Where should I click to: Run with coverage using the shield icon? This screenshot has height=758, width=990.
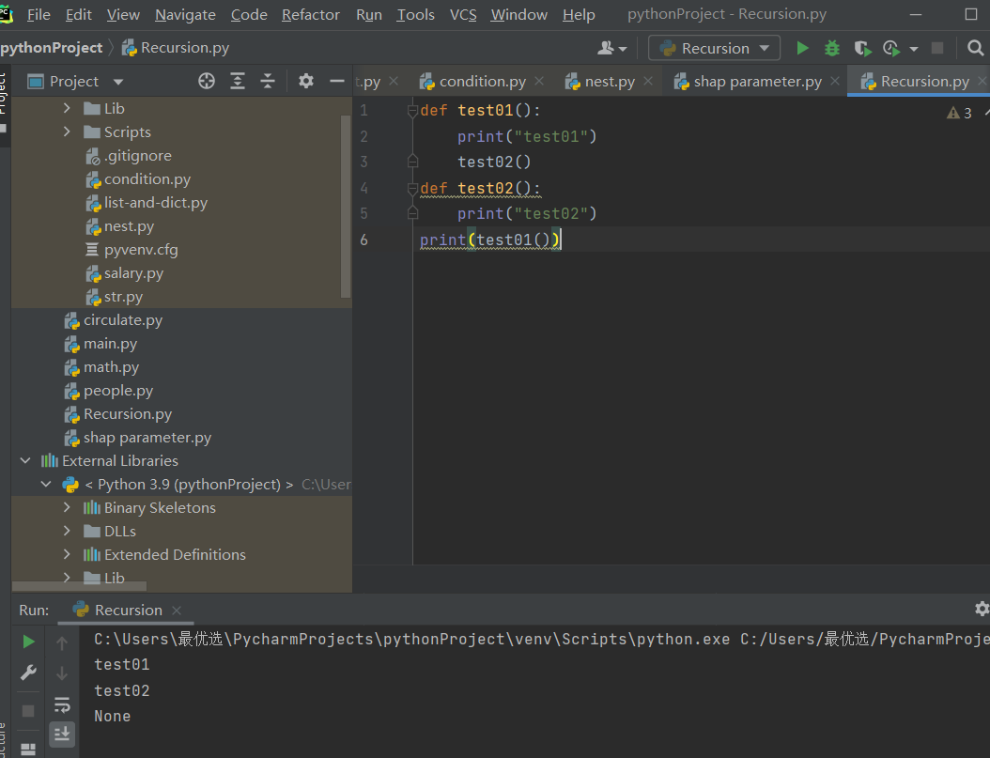[862, 48]
